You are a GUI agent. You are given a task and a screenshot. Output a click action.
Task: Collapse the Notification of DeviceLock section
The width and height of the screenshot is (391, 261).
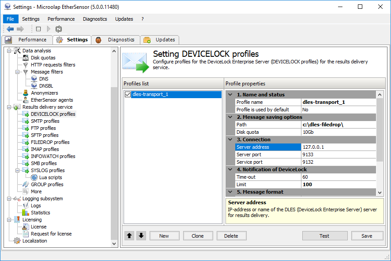230,169
